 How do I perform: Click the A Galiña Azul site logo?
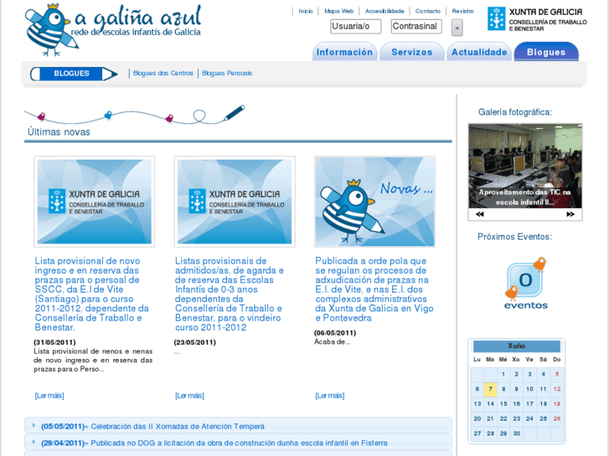[x=113, y=29]
